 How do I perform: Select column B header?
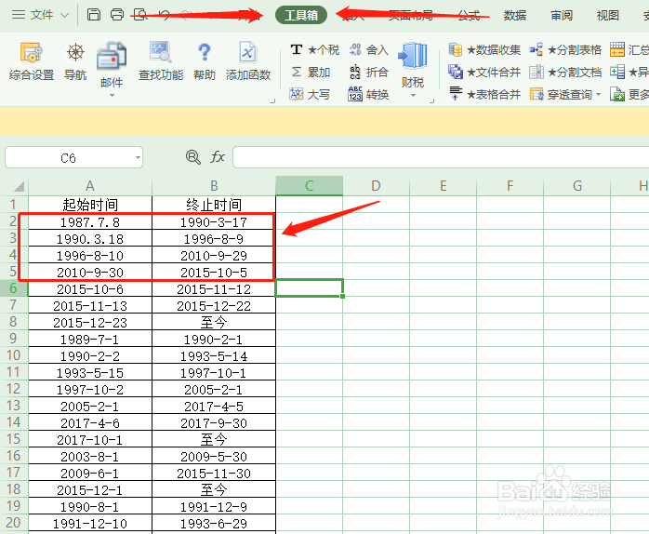[x=214, y=185]
